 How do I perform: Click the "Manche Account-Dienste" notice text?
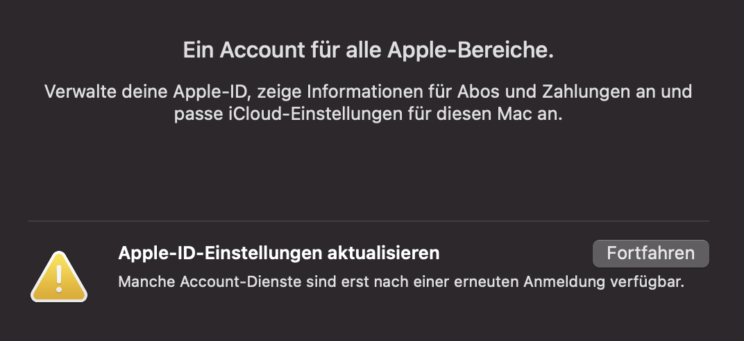pos(401,282)
